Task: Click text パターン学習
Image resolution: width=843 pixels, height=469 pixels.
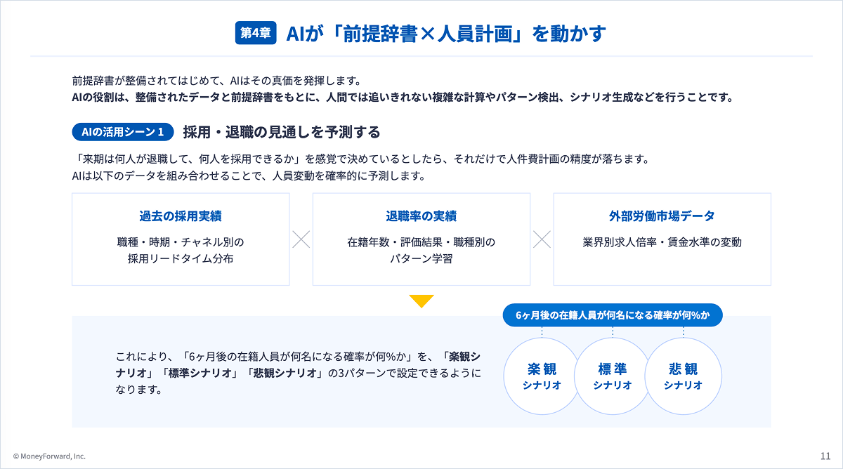Action: [x=421, y=259]
